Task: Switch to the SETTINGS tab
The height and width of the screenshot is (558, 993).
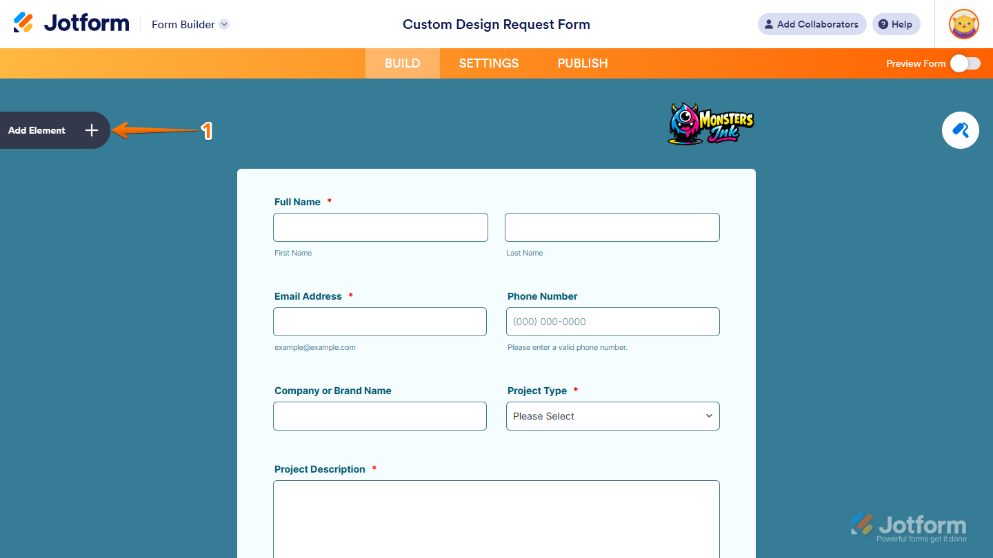Action: [488, 63]
